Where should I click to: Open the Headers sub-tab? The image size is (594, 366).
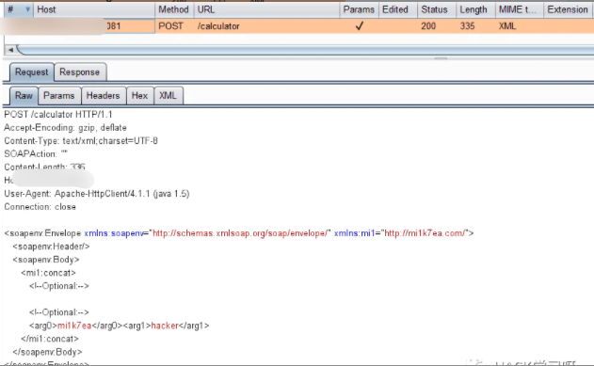[103, 96]
